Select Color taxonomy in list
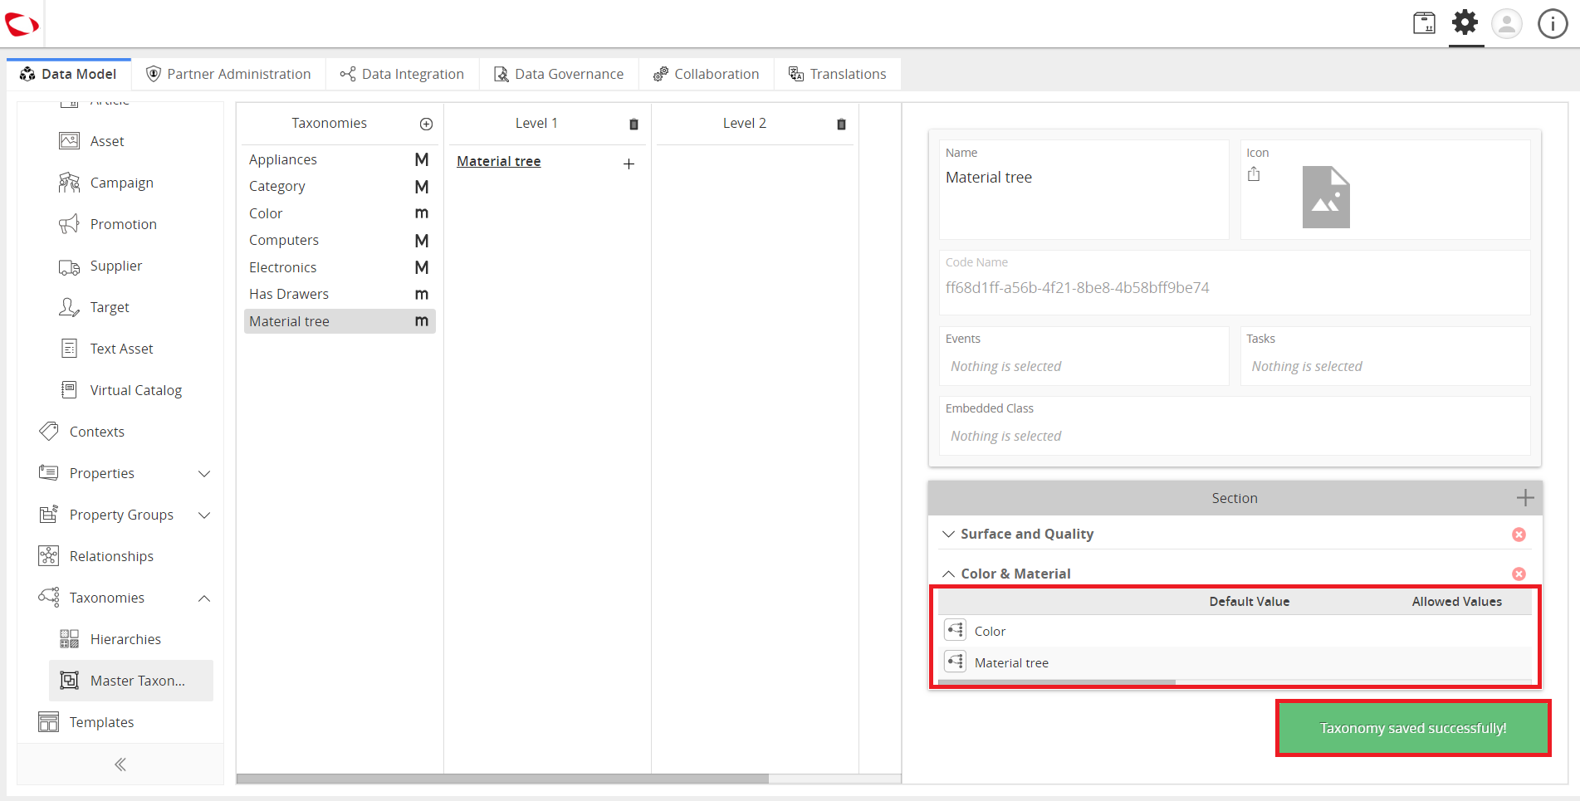1580x801 pixels. pyautogui.click(x=340, y=213)
